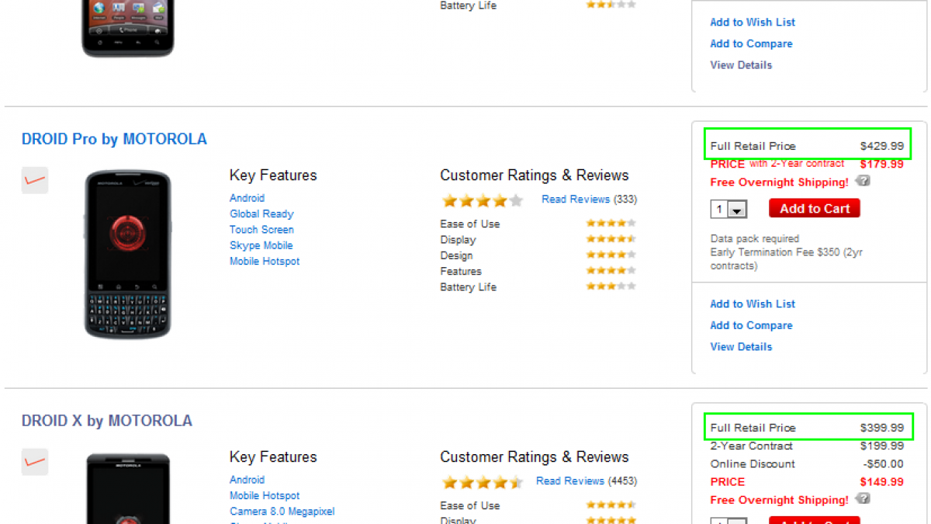Screen dimensions: 931x524
Task: Add the DROID Pro to Wish List
Action: pyautogui.click(x=753, y=304)
